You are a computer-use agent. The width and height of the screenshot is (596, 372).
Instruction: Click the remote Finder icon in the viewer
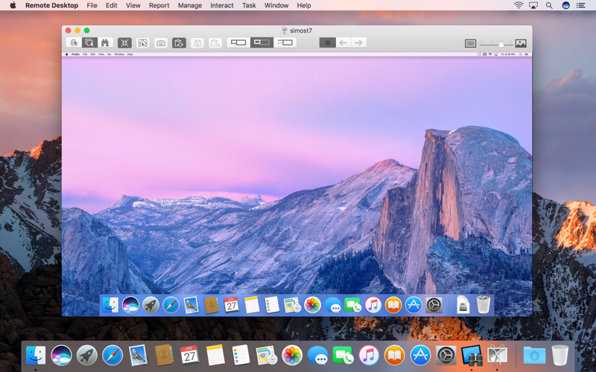pyautogui.click(x=110, y=305)
